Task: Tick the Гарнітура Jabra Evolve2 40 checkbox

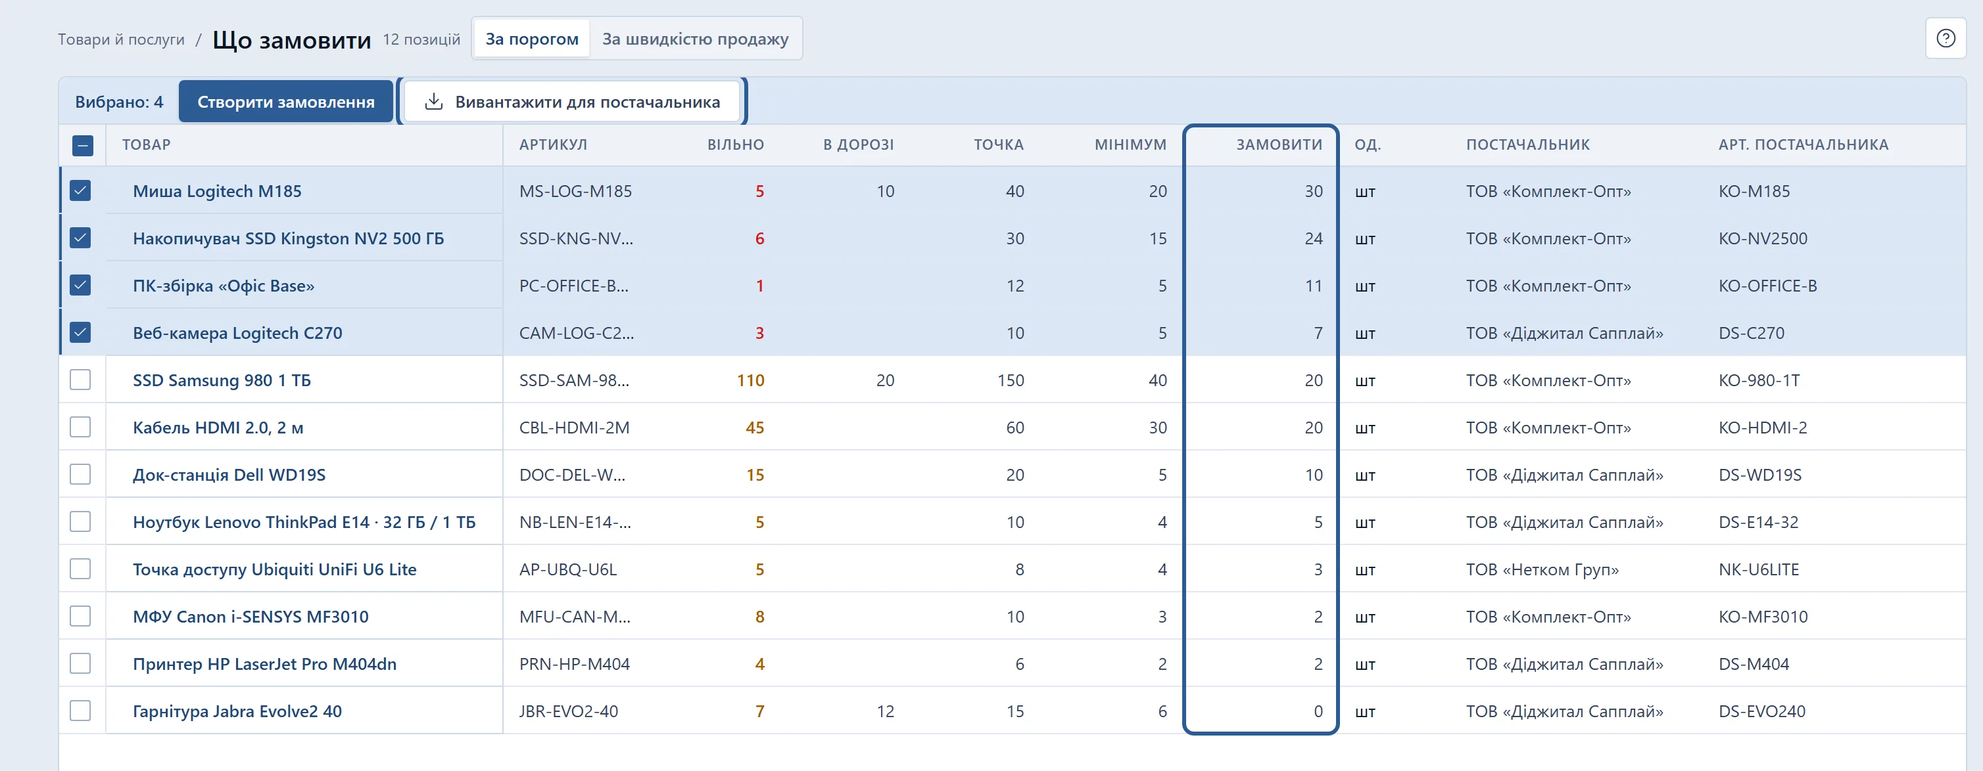Action: [80, 711]
